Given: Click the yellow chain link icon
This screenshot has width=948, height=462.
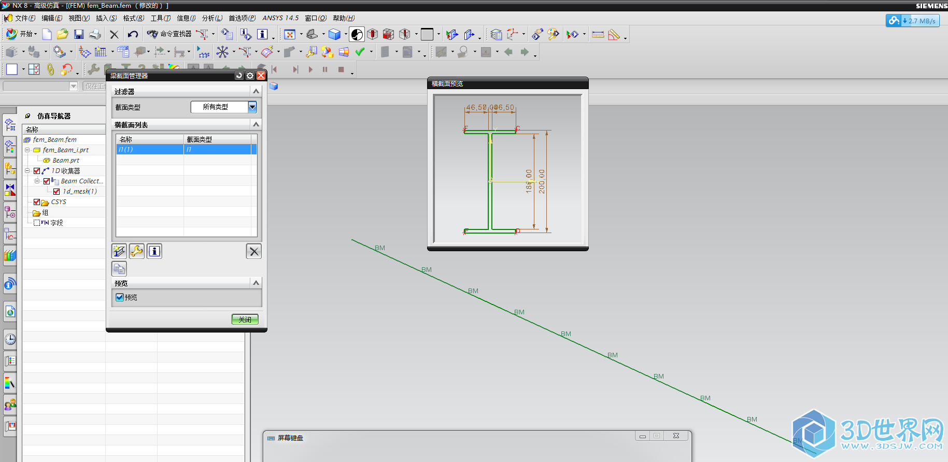Looking at the screenshot, I should tap(50, 69).
